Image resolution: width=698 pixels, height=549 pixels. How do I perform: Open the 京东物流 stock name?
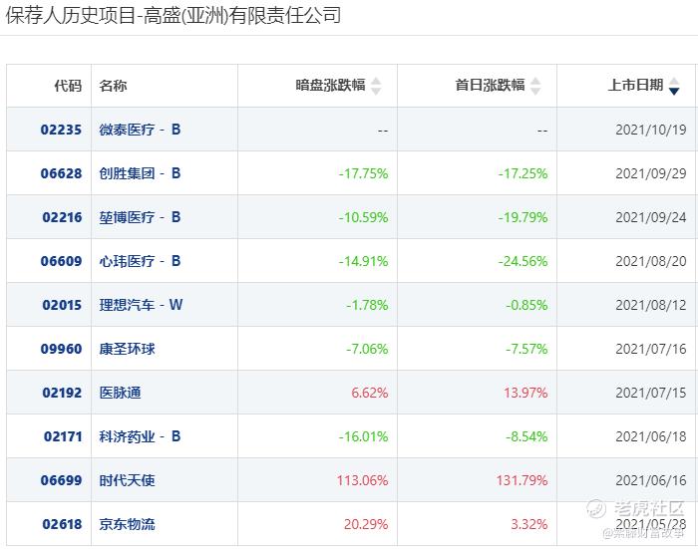pyautogui.click(x=127, y=524)
